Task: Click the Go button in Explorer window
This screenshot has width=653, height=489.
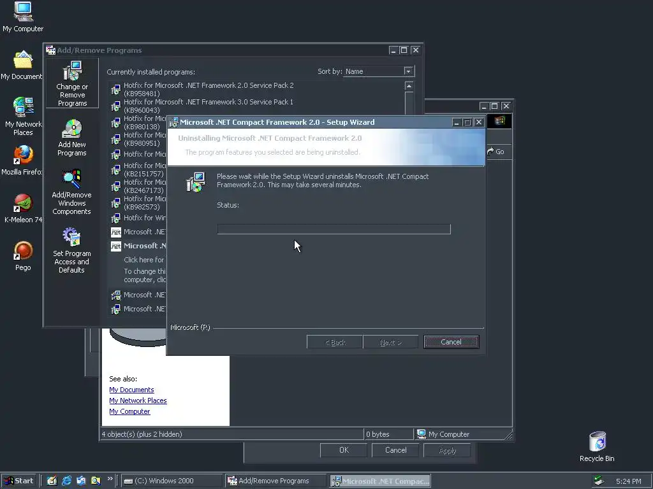Action: [495, 152]
